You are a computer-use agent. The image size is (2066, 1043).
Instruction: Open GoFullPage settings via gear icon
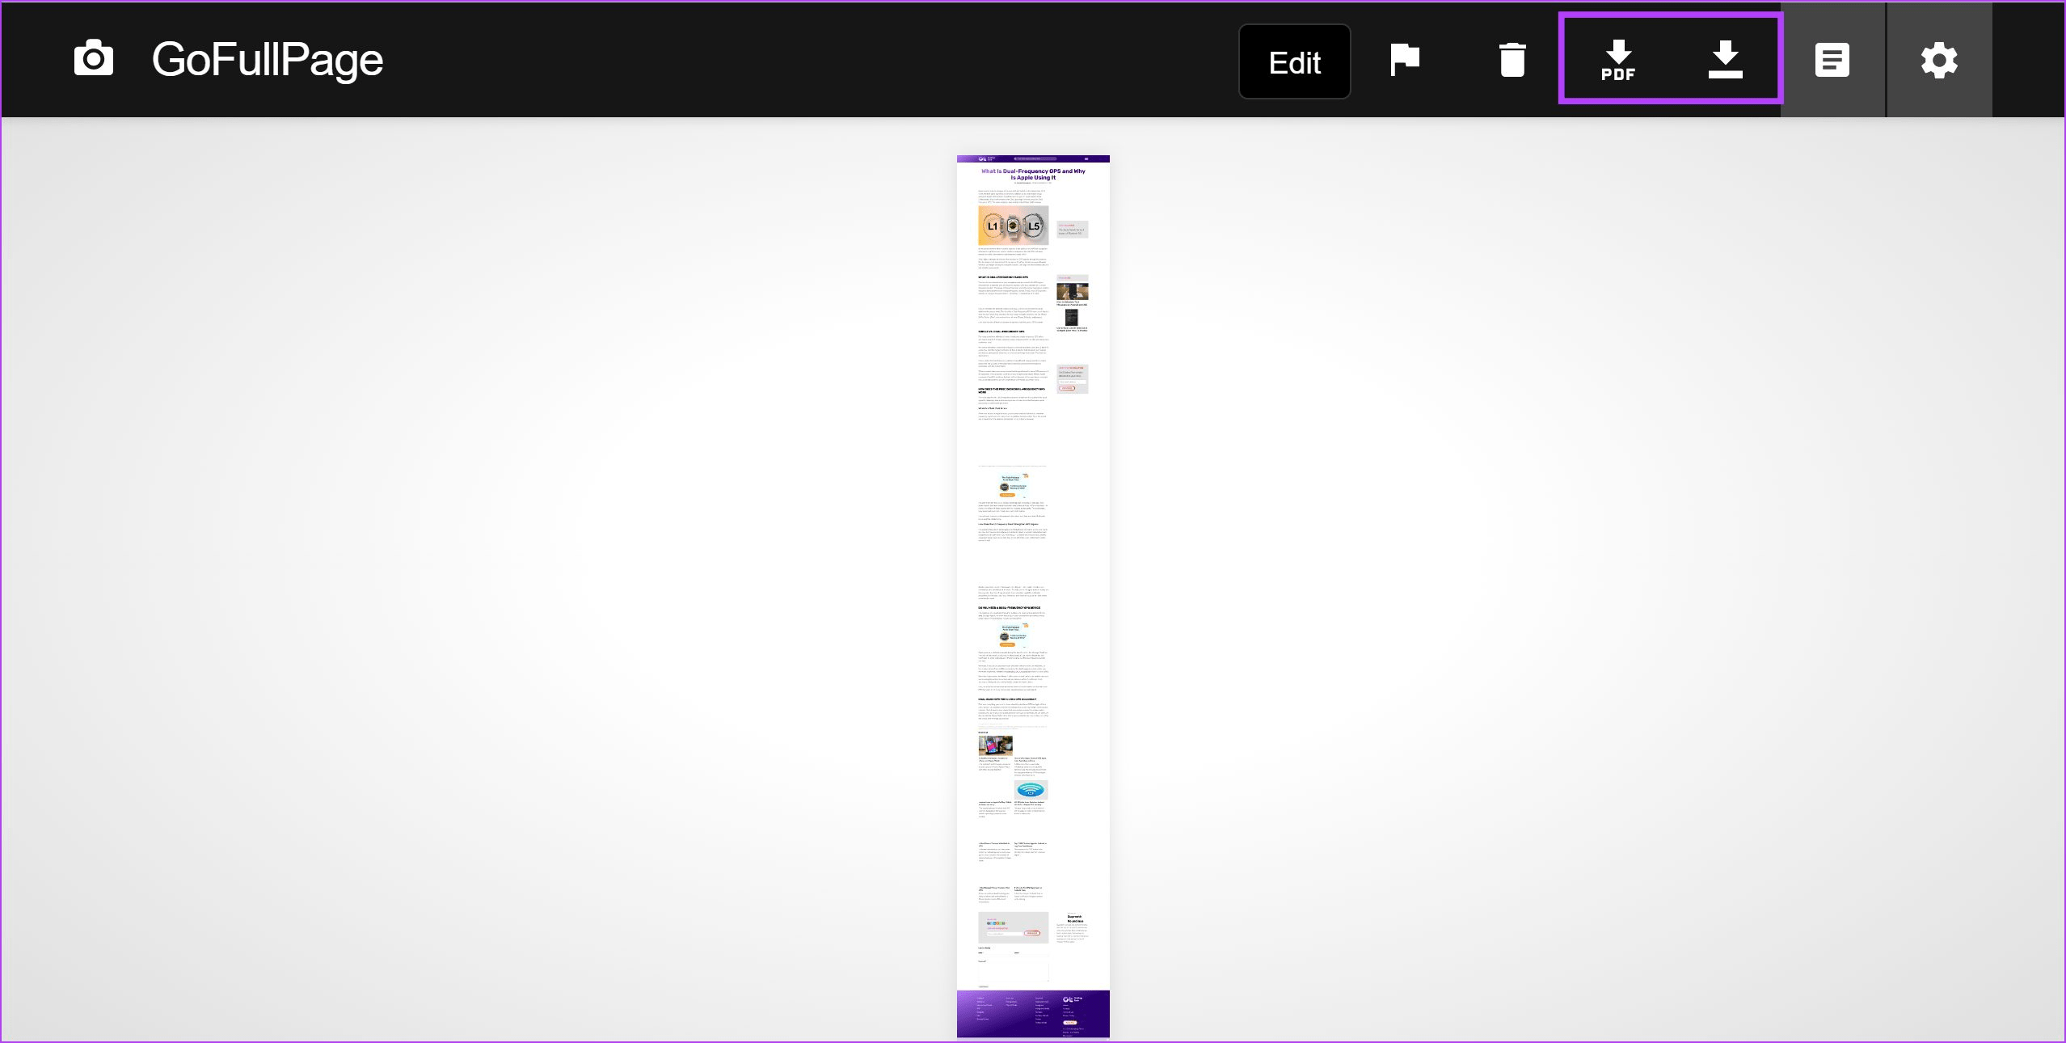tap(1938, 58)
